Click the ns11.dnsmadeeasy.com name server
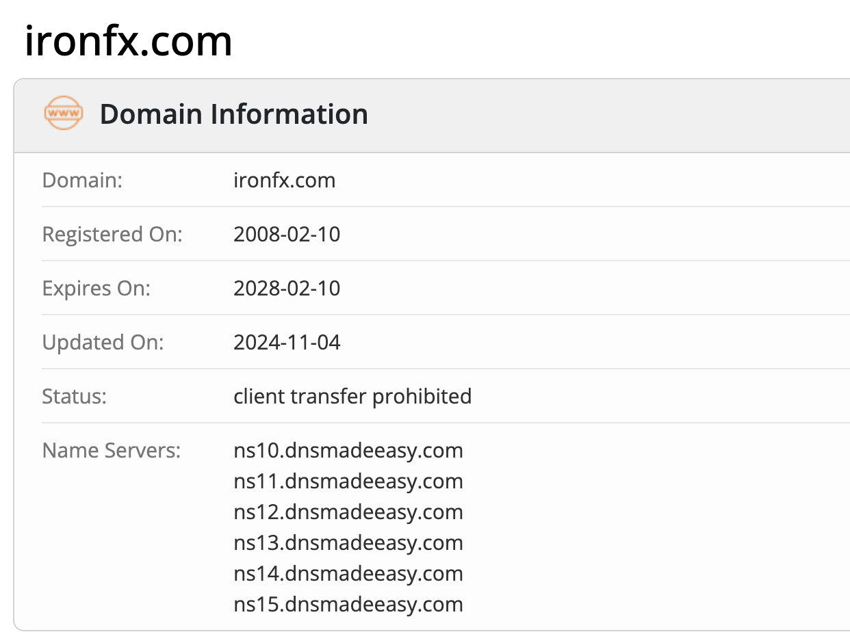This screenshot has width=850, height=632. coord(348,482)
